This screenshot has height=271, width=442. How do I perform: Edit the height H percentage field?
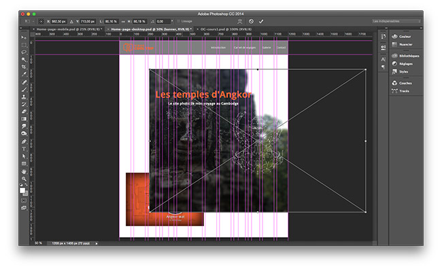(139, 21)
